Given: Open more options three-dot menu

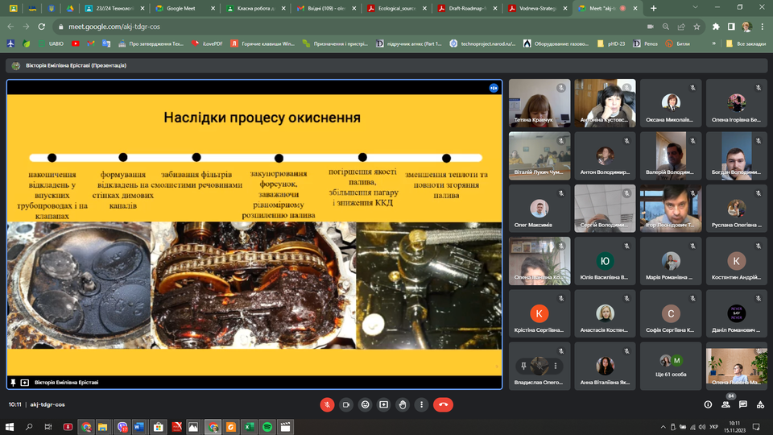Looking at the screenshot, I should click(421, 404).
